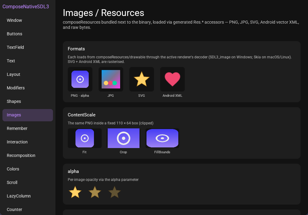Click the faintest low-opacity star
The image size is (308, 215).
point(115,192)
